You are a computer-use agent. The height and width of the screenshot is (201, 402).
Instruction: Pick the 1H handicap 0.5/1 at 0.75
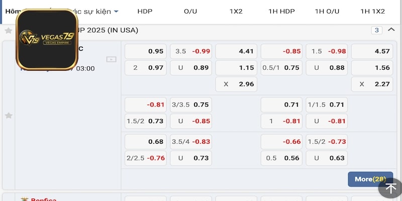[x=281, y=67]
